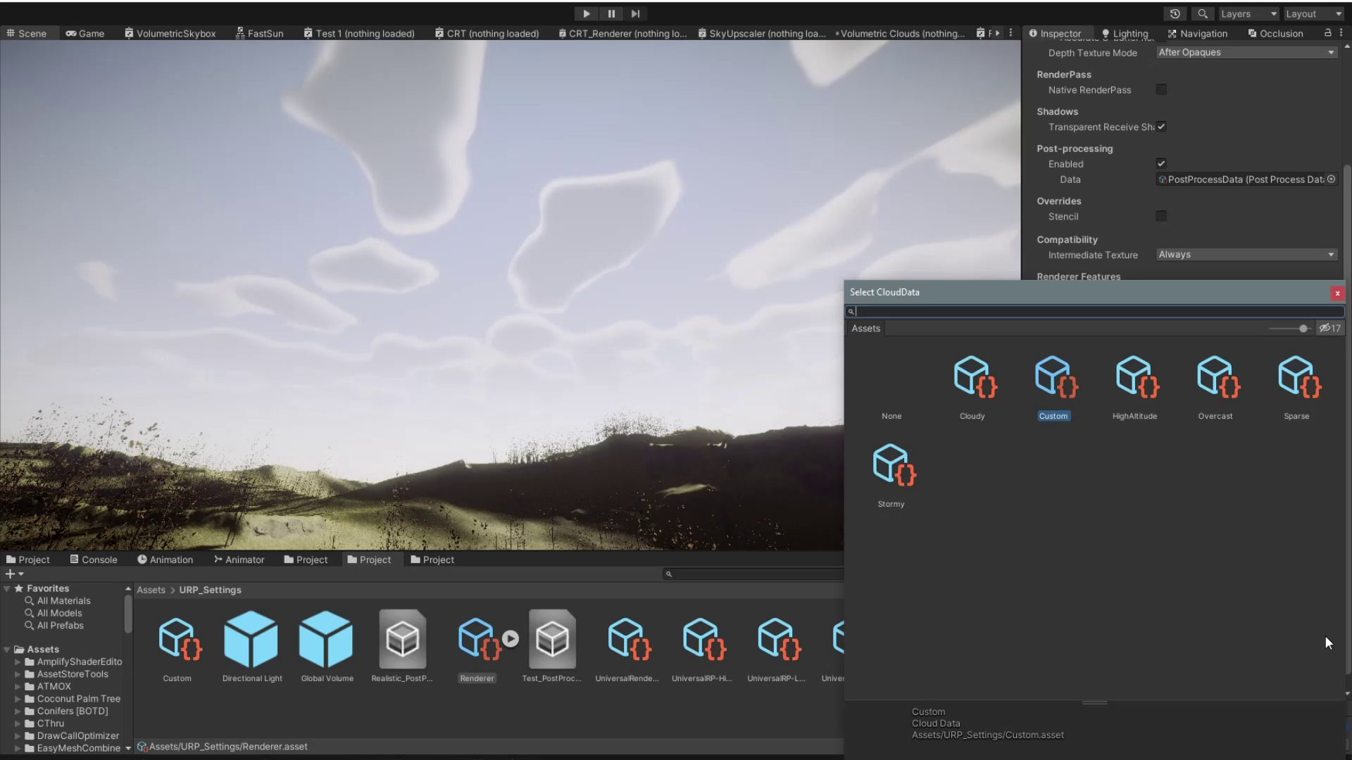This screenshot has width=1352, height=760.
Task: Expand the ATMOX folder
Action: click(x=18, y=686)
